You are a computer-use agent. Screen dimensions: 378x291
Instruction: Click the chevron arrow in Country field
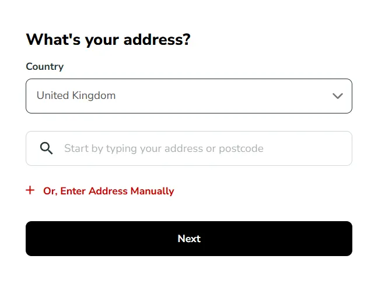coord(337,96)
